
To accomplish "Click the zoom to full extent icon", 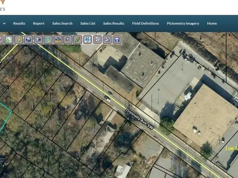I will click(87, 40).
